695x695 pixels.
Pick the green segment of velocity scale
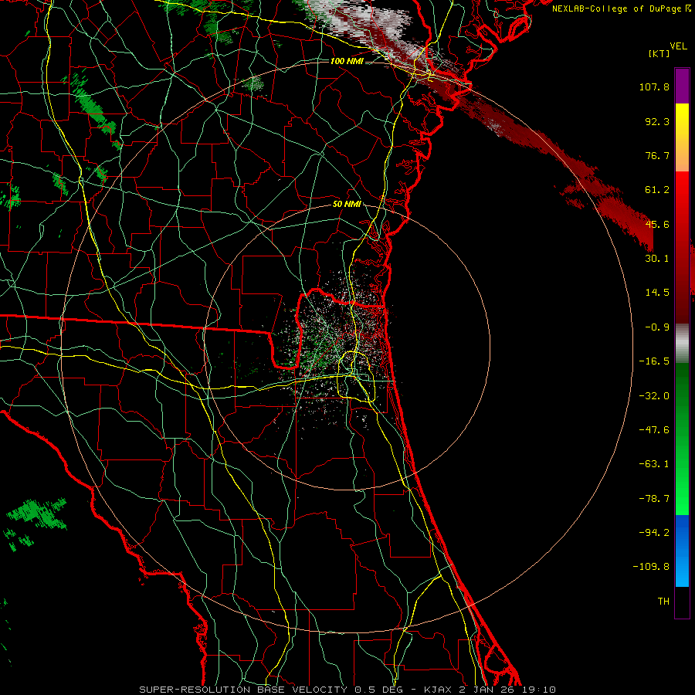682,439
